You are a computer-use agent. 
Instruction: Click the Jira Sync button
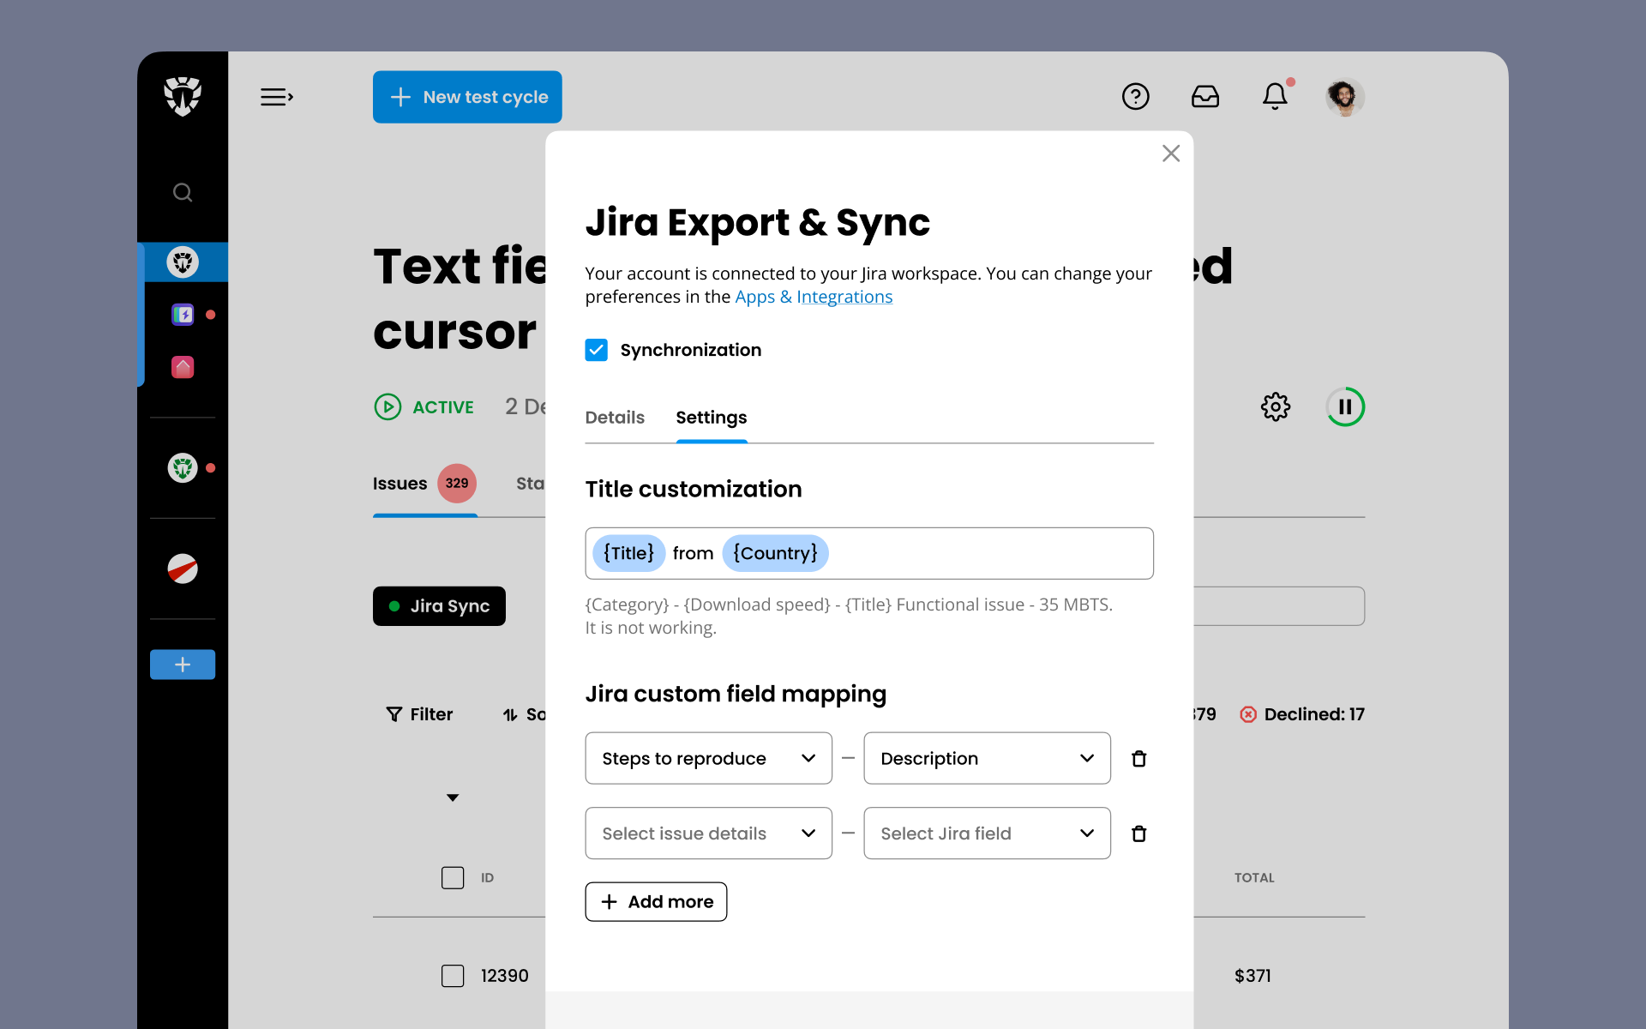pyautogui.click(x=439, y=606)
